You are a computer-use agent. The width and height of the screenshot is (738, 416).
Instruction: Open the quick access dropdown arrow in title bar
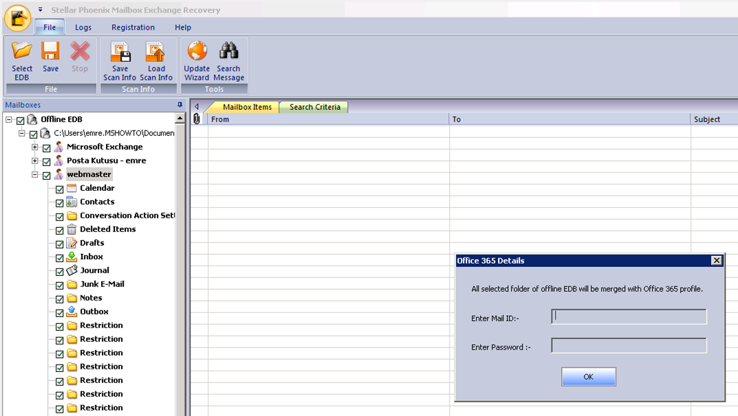coord(41,10)
